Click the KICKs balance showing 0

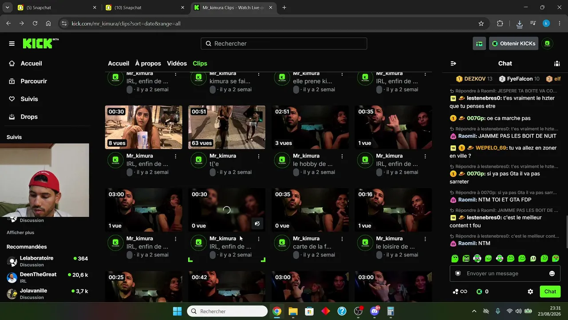482,292
